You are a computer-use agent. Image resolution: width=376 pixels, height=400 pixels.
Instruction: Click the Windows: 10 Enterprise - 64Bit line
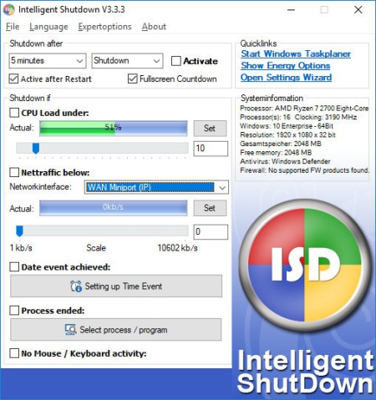point(287,126)
